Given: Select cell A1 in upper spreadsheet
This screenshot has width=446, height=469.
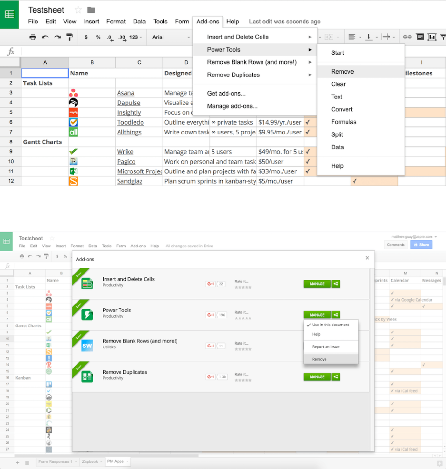Looking at the screenshot, I should click(45, 73).
